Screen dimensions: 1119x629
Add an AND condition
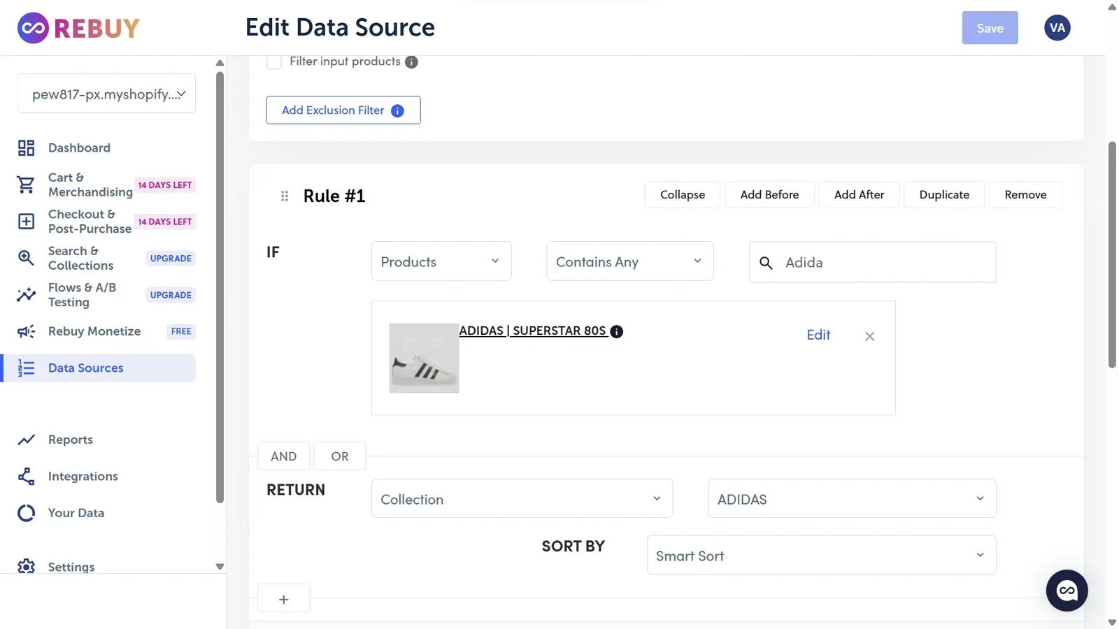point(283,456)
